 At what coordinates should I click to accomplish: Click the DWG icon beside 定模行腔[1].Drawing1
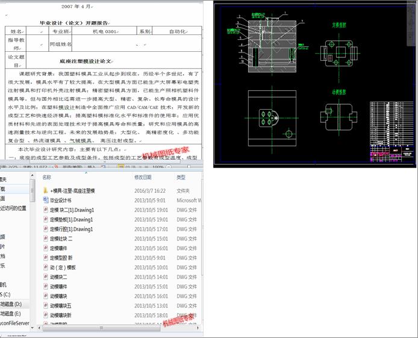coord(46,229)
